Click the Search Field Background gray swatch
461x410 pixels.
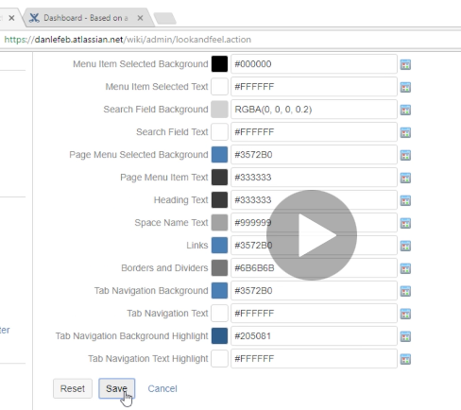(219, 110)
